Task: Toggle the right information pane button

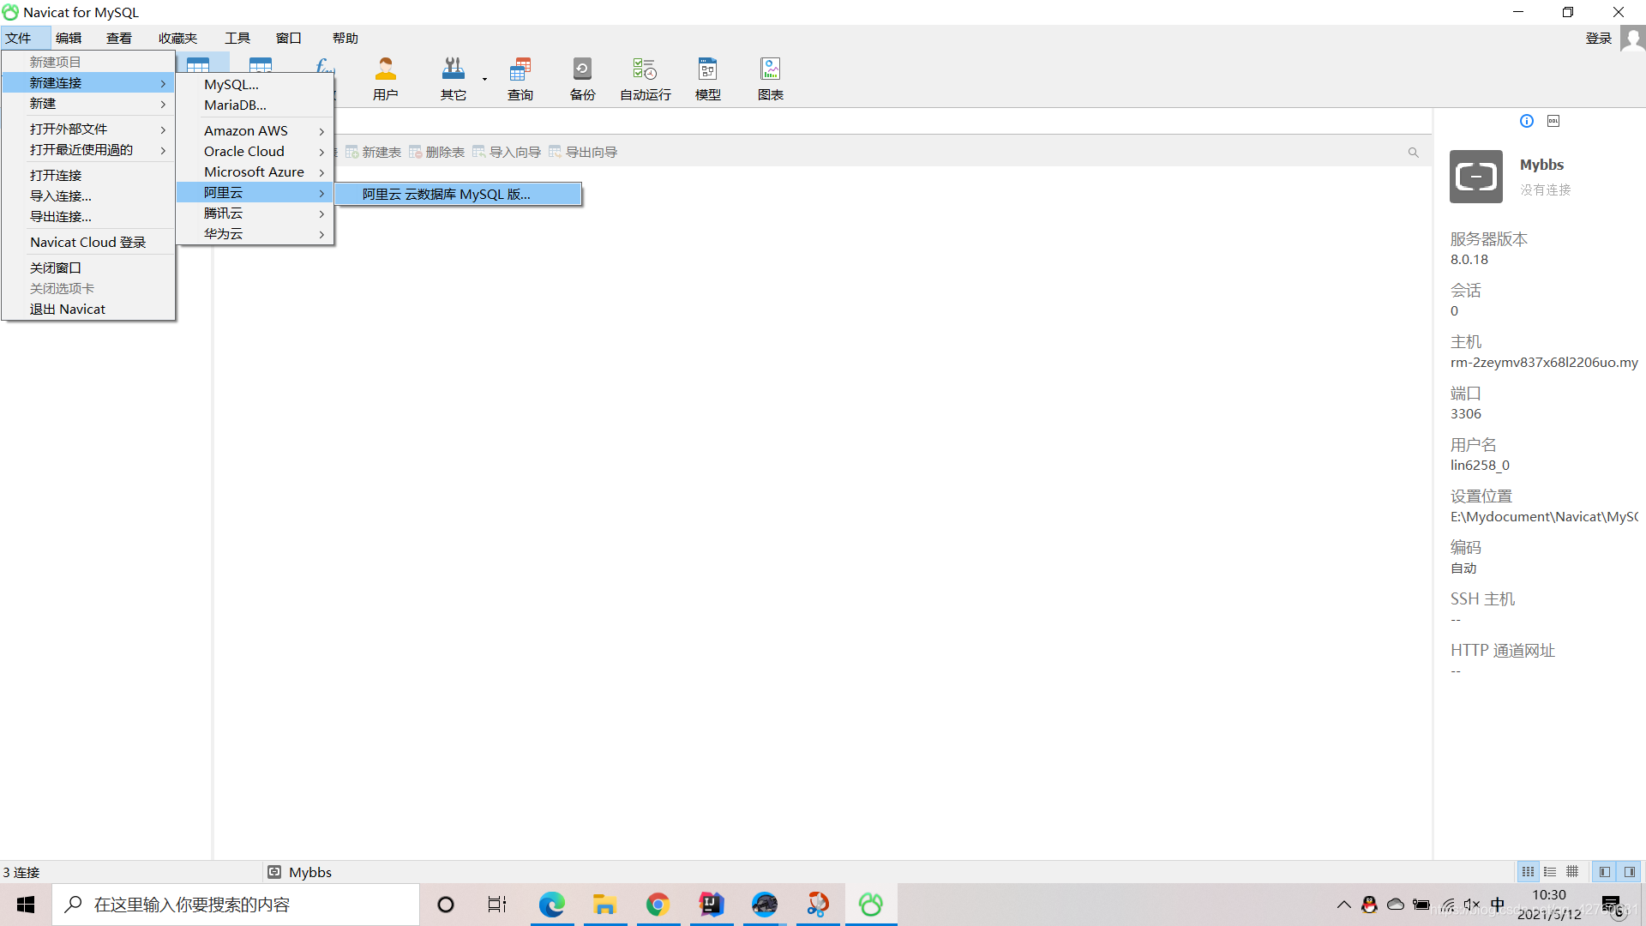Action: coord(1630,872)
